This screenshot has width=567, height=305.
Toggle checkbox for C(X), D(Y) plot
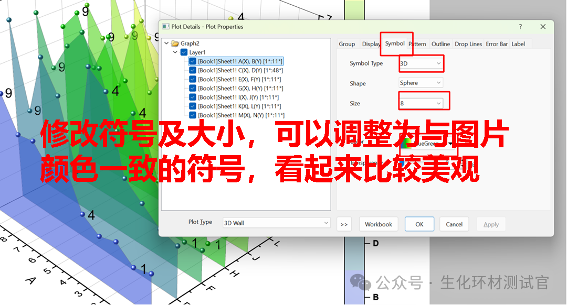point(193,70)
